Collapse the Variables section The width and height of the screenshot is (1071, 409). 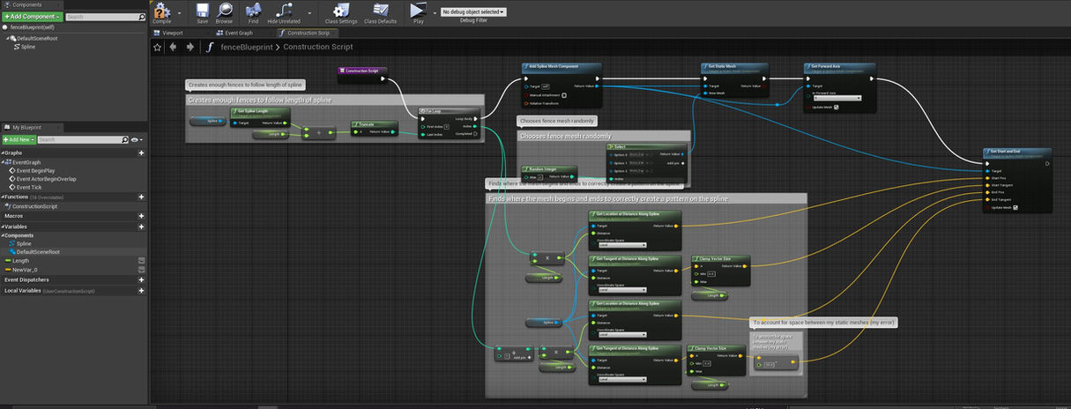tap(3, 226)
